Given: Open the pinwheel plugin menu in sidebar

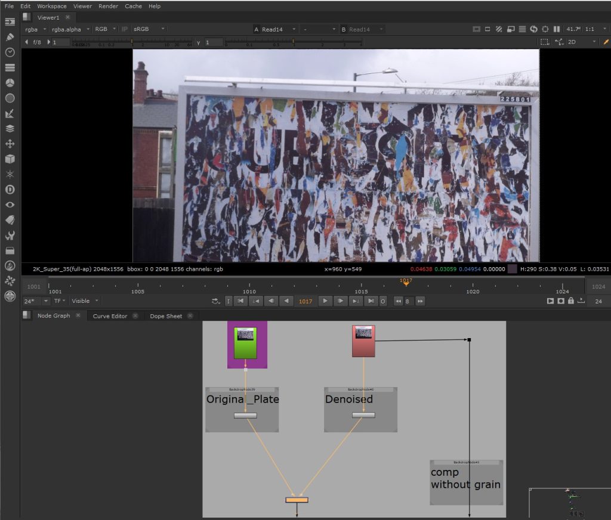Looking at the screenshot, I should (10, 281).
